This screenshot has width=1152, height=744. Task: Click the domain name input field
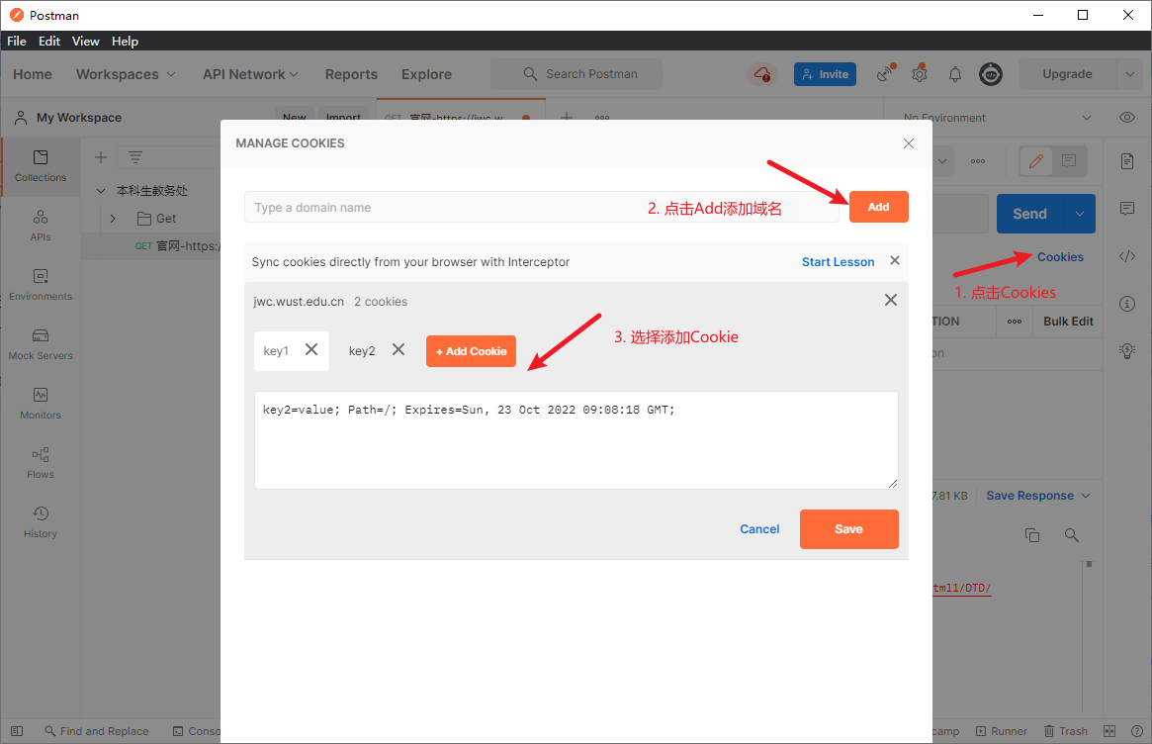click(542, 208)
